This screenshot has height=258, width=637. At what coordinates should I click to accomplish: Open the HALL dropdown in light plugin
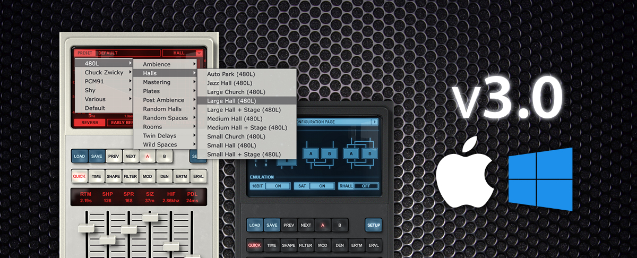pyautogui.click(x=183, y=53)
